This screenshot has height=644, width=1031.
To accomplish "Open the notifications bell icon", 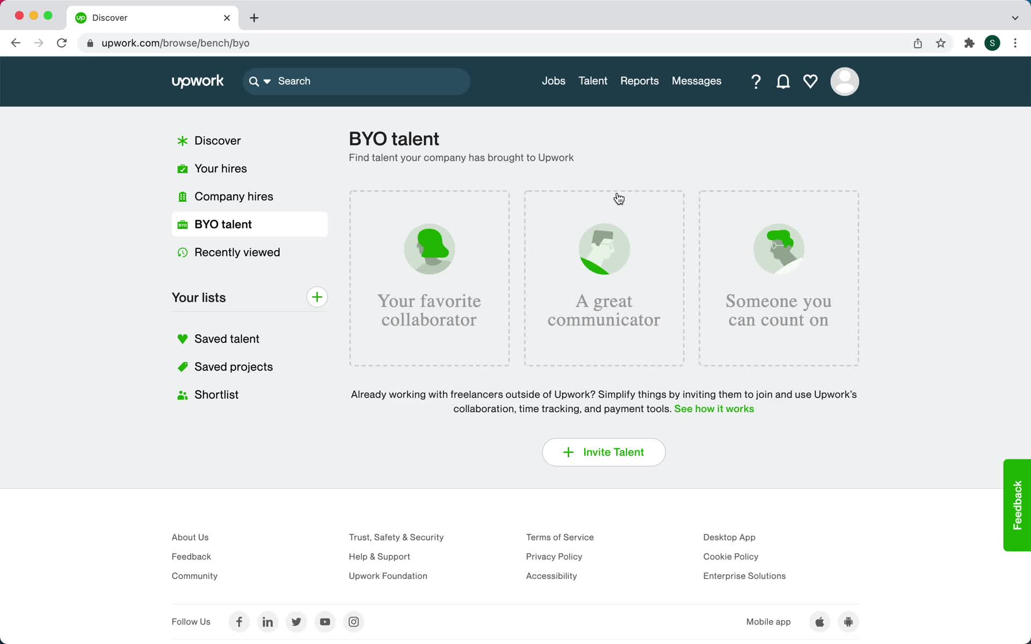I will pyautogui.click(x=782, y=81).
